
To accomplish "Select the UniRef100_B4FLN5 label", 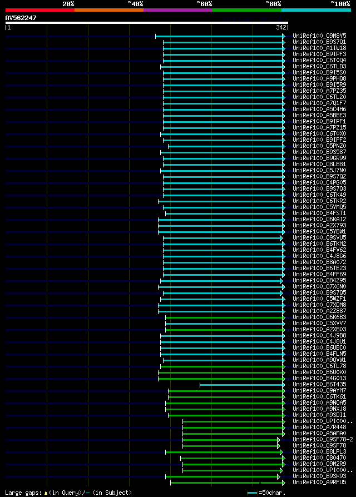I will coord(319,354).
